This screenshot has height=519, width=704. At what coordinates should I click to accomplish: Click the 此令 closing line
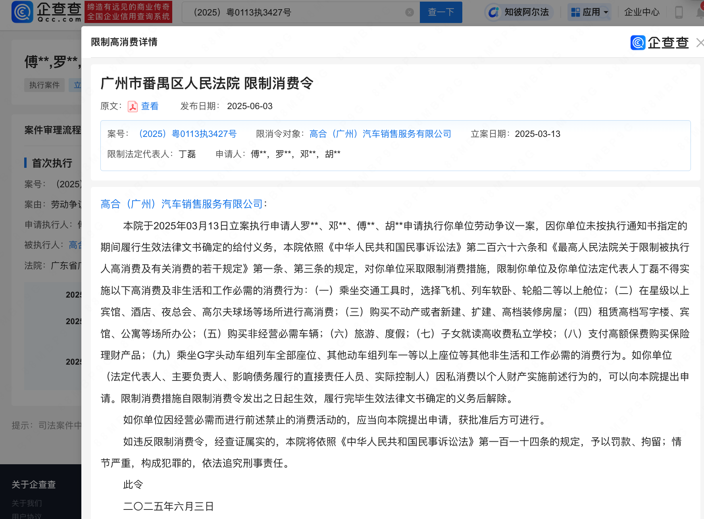pyautogui.click(x=133, y=485)
